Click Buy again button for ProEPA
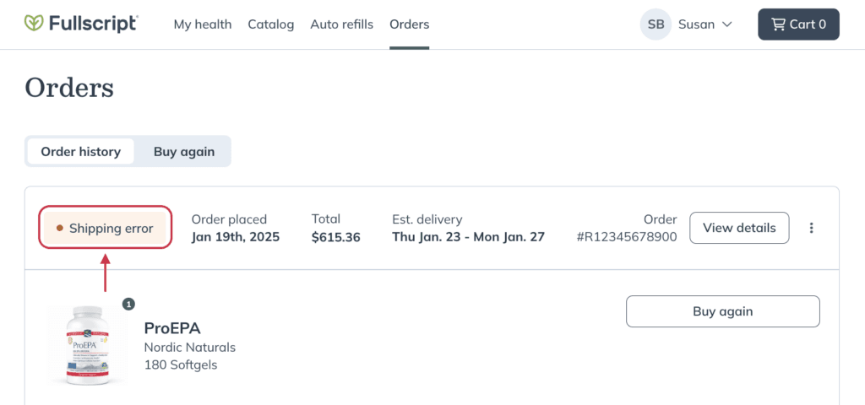This screenshot has width=865, height=405. pos(723,311)
